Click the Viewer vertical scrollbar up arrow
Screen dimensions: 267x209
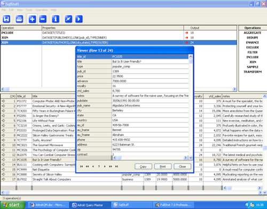(x=191, y=56)
